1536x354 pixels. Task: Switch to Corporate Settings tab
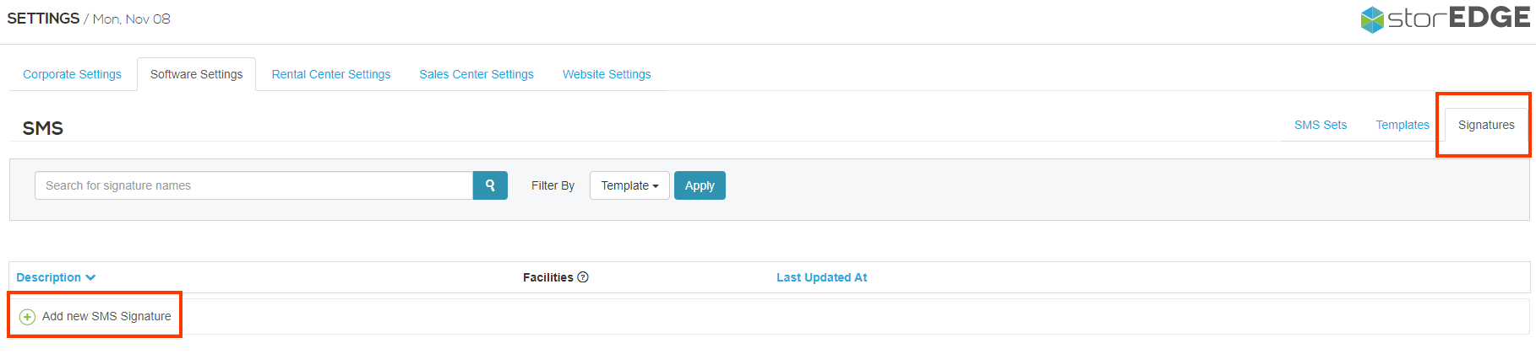click(72, 74)
